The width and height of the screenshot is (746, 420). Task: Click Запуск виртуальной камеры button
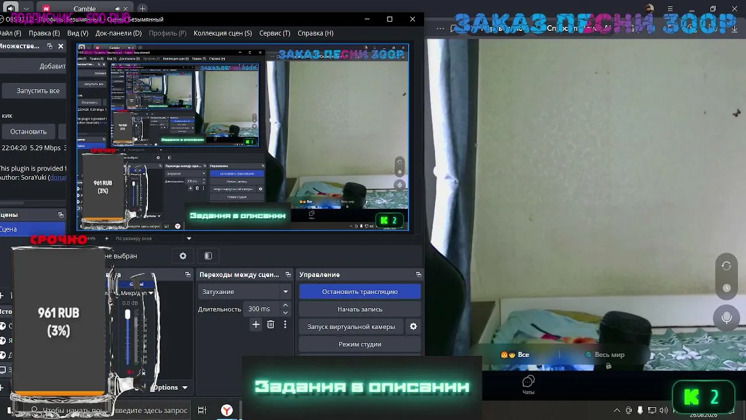point(351,327)
